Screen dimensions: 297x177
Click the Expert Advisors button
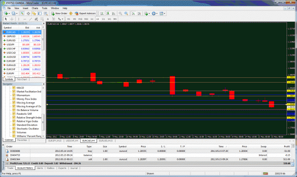coord(85,13)
